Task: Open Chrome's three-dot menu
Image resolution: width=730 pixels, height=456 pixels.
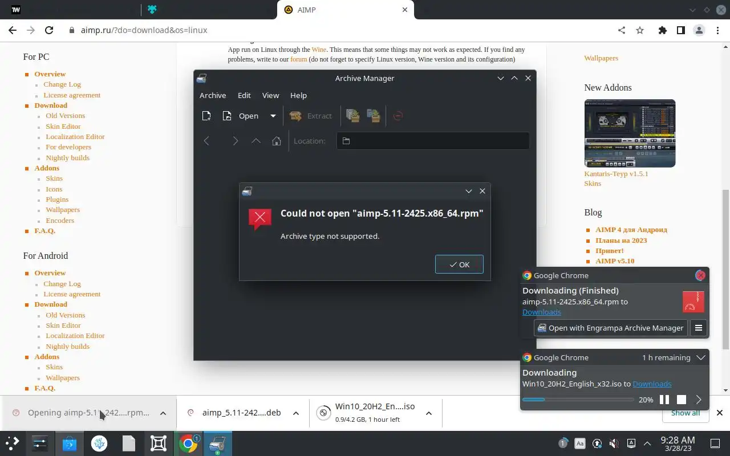Action: (718, 30)
